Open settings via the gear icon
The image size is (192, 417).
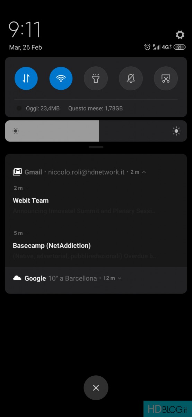[x=180, y=35]
